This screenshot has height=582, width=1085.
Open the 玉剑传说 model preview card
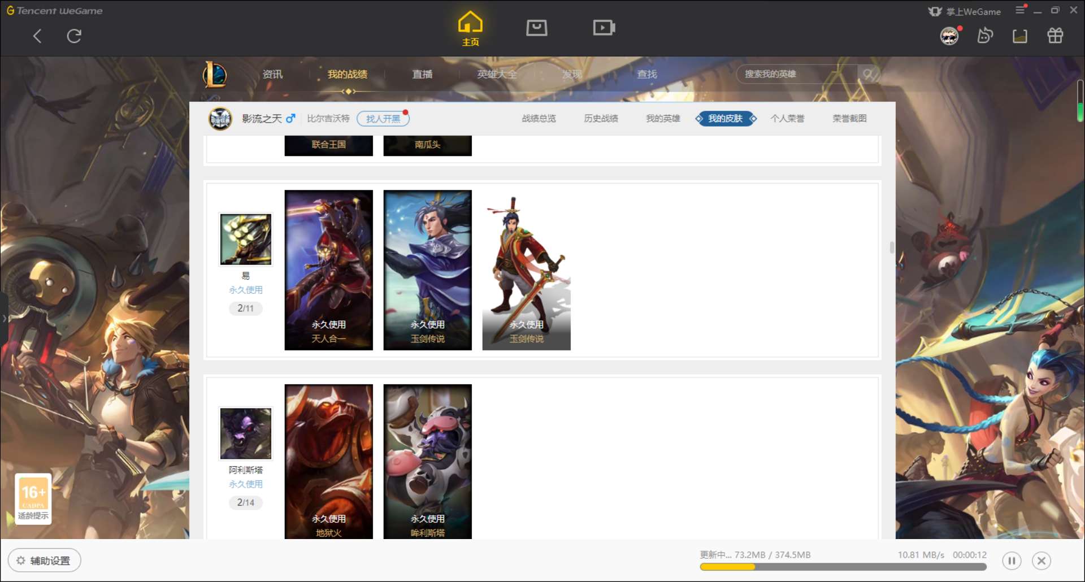click(x=527, y=270)
